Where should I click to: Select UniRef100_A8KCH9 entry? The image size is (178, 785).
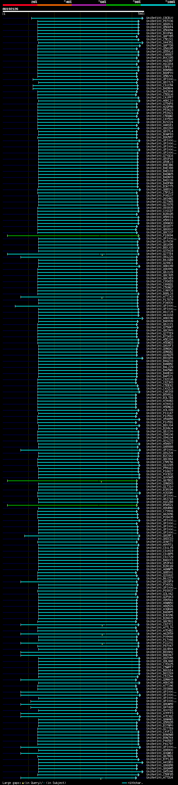[159, 266]
